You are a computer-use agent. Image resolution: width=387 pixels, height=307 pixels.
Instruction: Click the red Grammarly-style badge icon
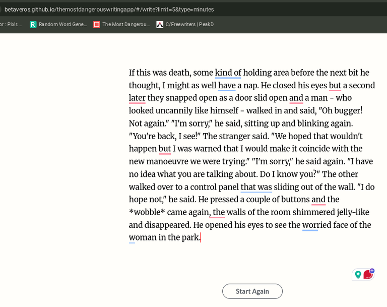[368, 274]
